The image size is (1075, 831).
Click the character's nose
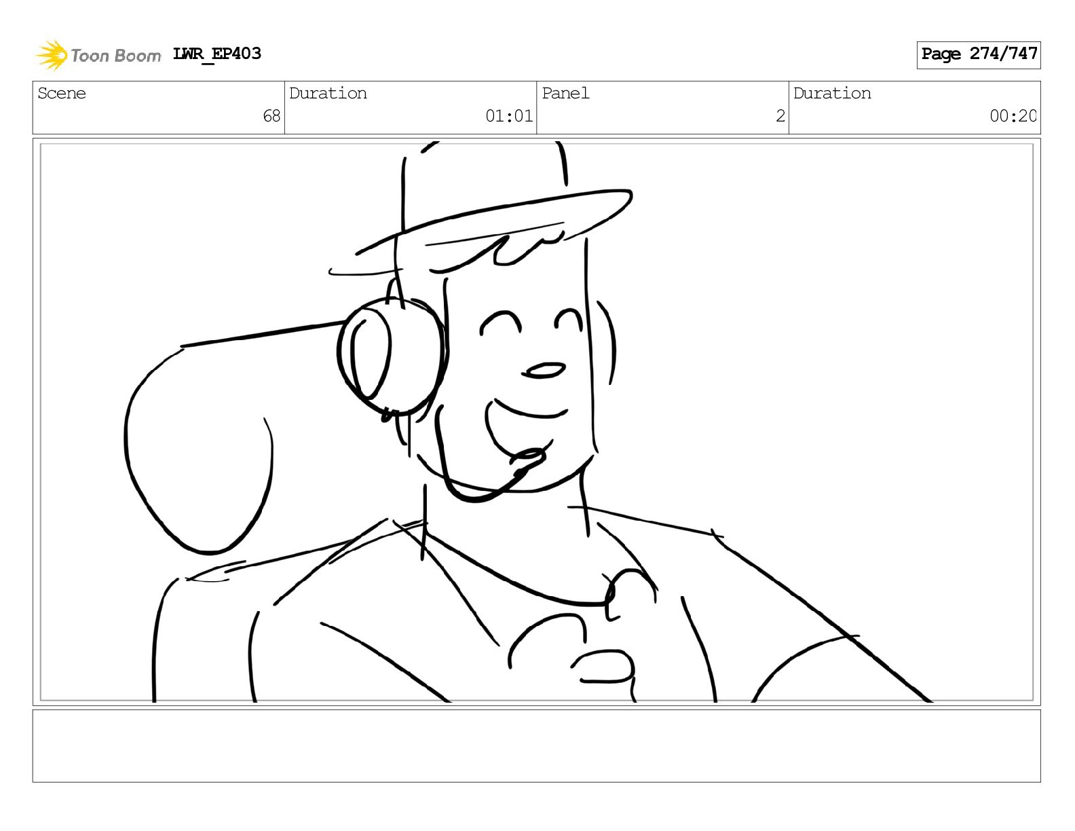[x=543, y=370]
